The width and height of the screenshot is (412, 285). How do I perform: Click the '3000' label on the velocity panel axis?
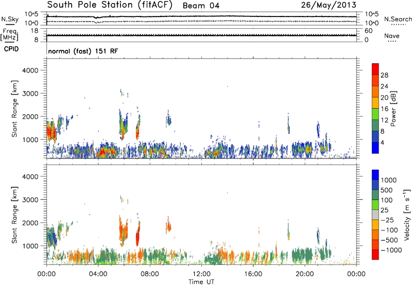coord(30,200)
